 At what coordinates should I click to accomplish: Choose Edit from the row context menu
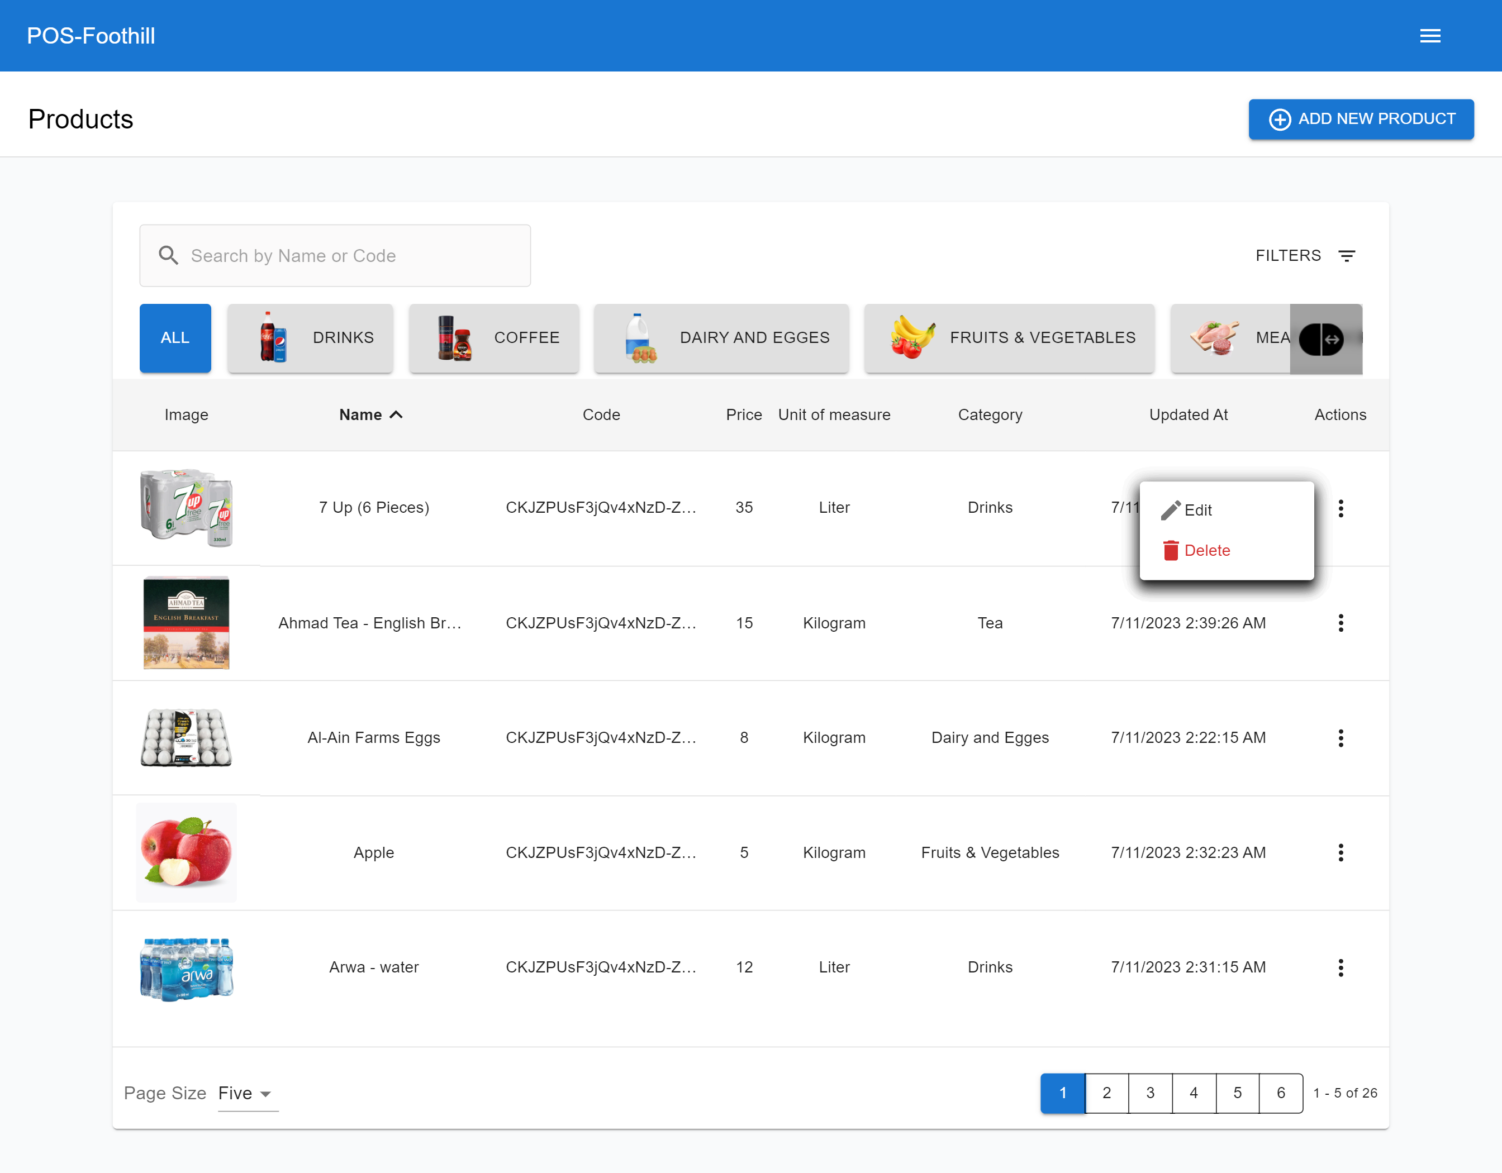pos(1199,509)
